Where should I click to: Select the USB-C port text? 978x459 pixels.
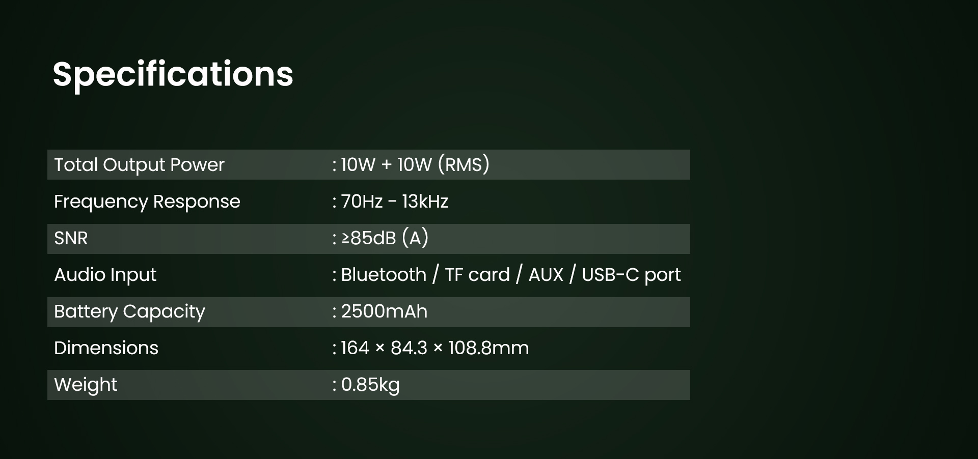(631, 275)
